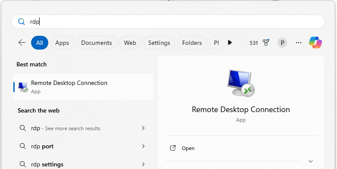Click magnifier icon beside See more search results

(x=23, y=128)
